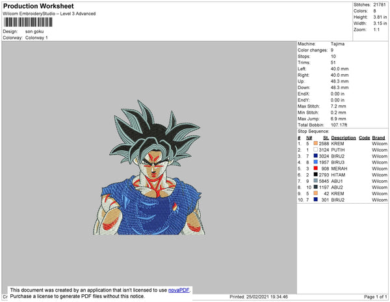Click the Brand column header
Image resolution: width=390 pixels, height=302 pixels.
pos(378,138)
